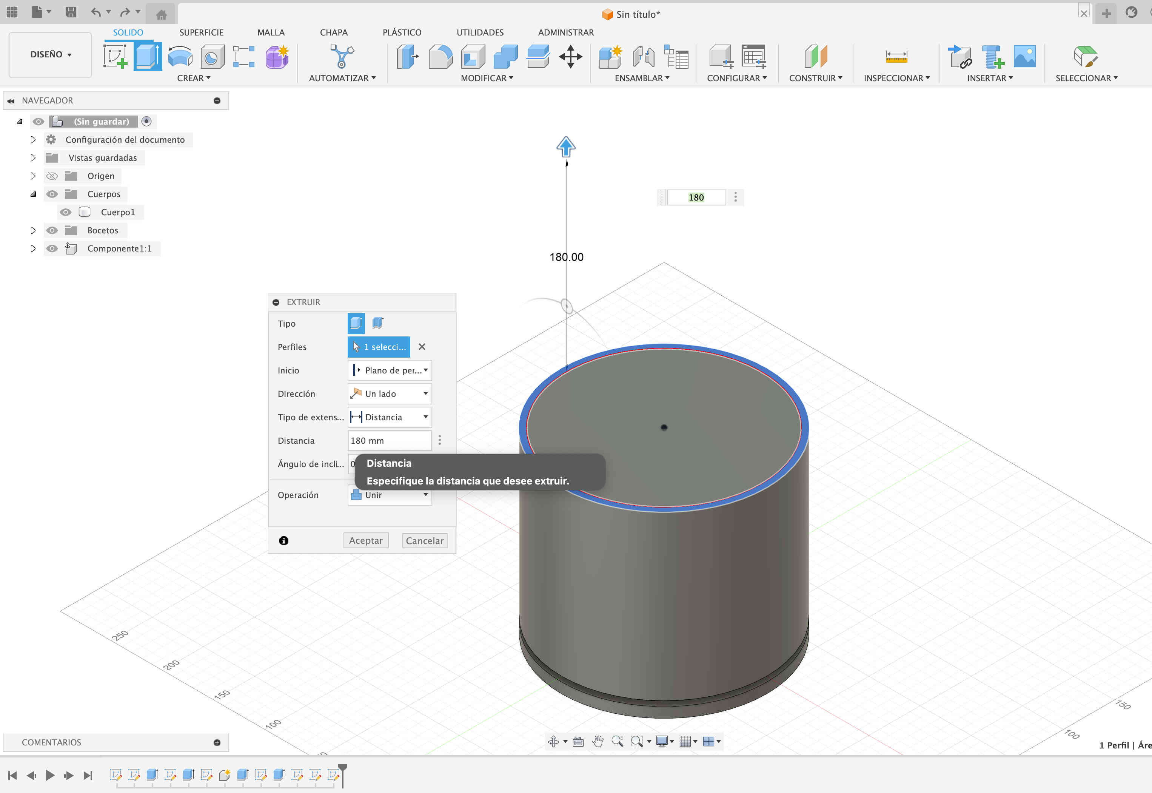The image size is (1152, 793).
Task: Click the Orbit tool in navigation bar
Action: tap(553, 742)
